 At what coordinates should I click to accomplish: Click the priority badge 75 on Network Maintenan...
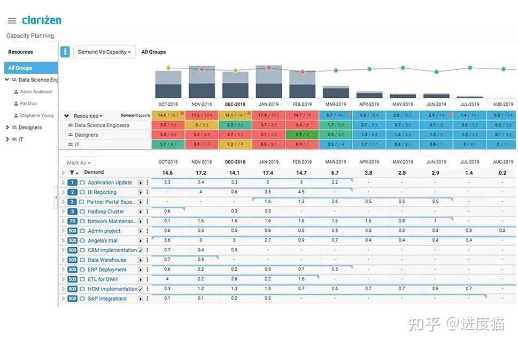click(72, 221)
